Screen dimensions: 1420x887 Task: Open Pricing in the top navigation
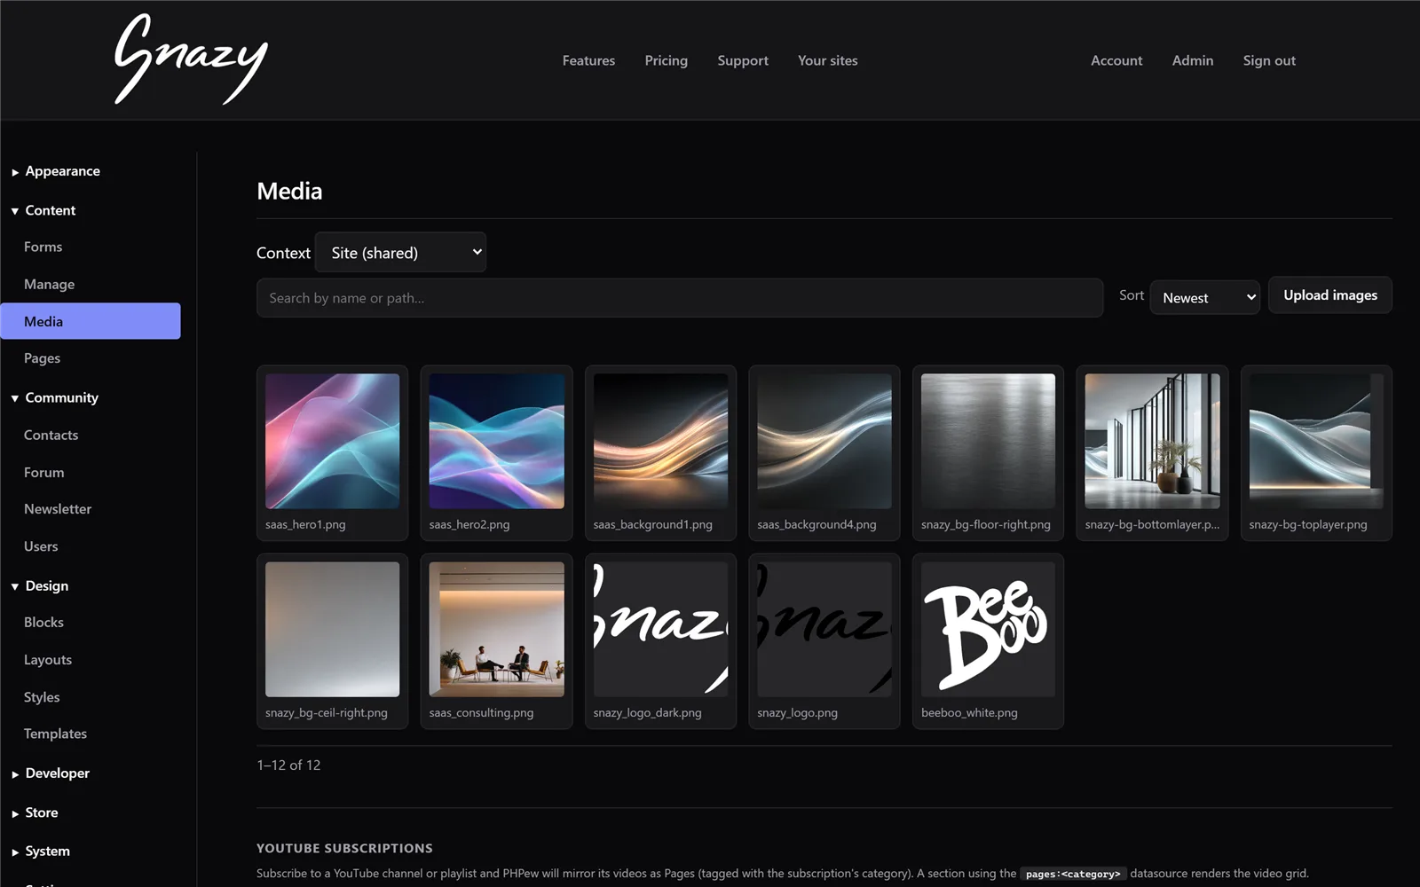pos(667,60)
